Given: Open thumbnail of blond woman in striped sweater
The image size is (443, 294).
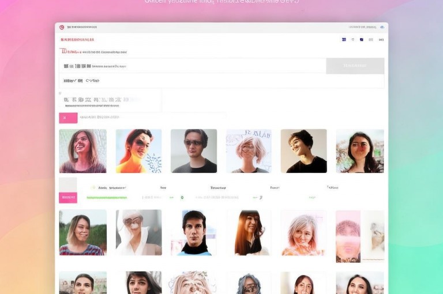Looking at the screenshot, I should point(83,232).
